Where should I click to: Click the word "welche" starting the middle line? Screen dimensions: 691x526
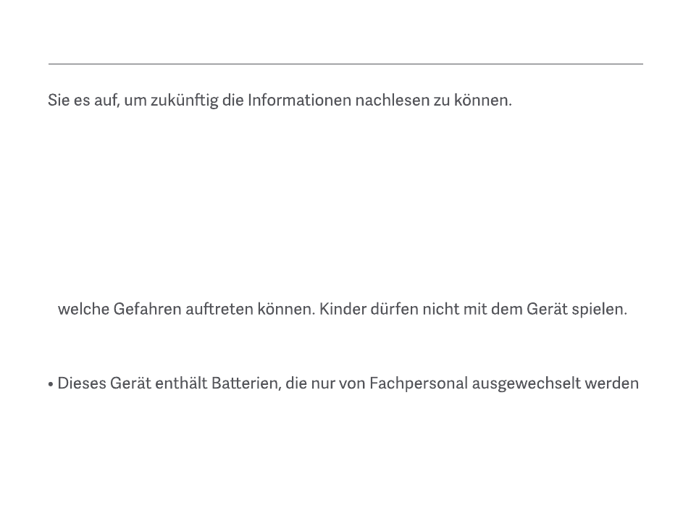click(x=83, y=309)
